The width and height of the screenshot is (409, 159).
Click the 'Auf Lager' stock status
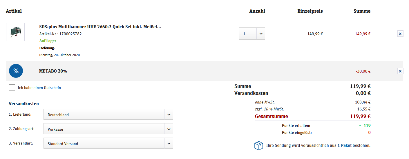tap(48, 41)
